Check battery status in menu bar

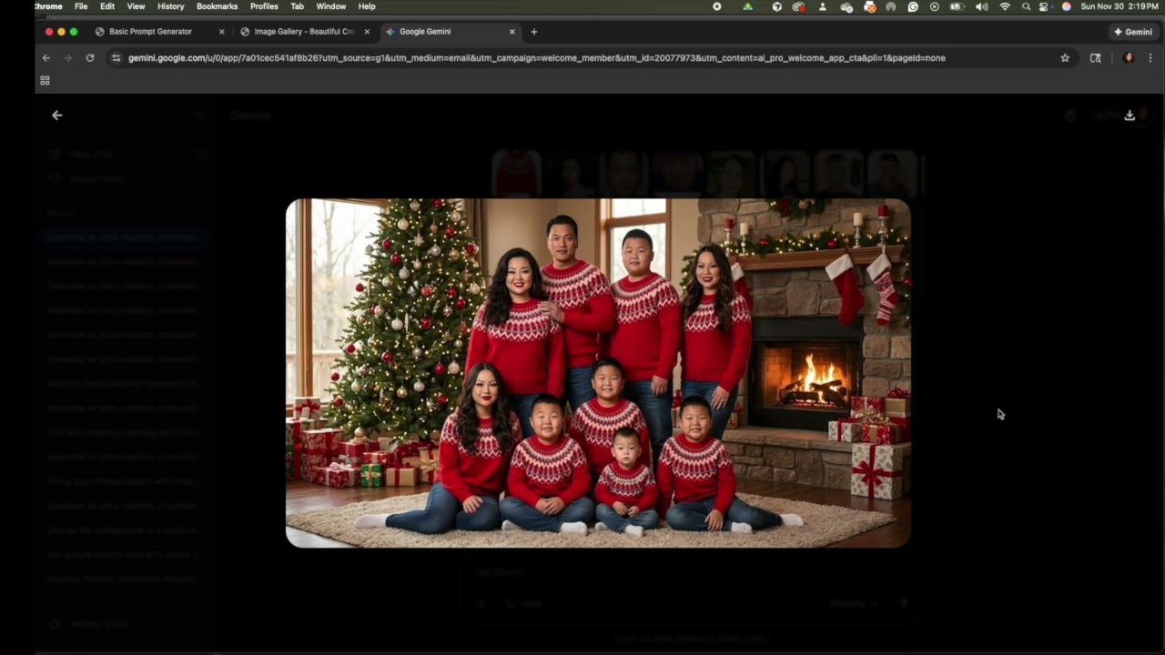tap(957, 6)
